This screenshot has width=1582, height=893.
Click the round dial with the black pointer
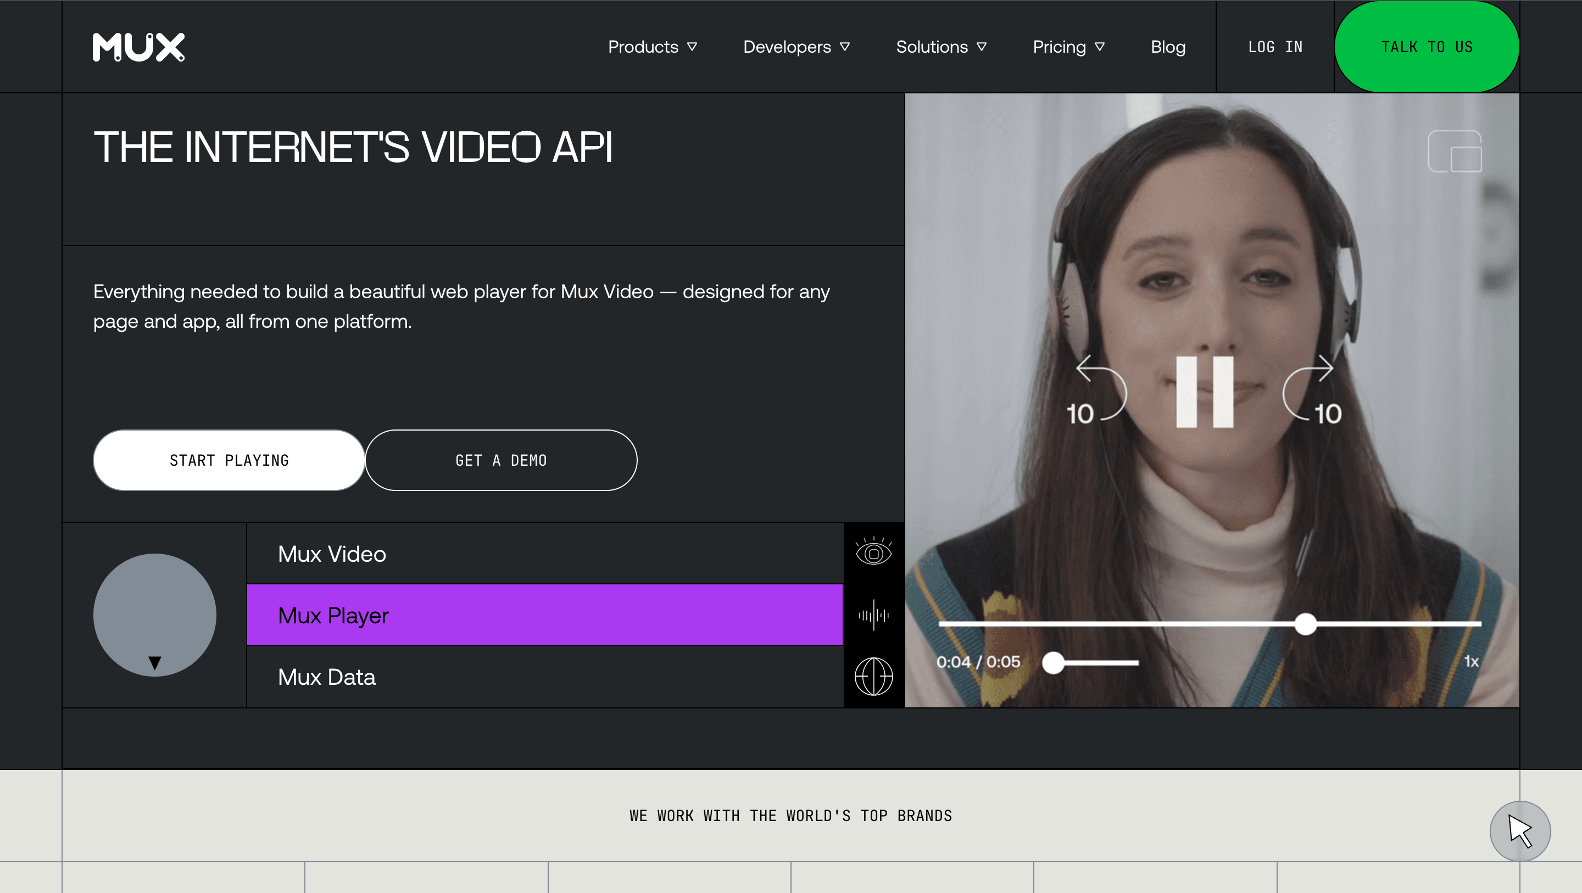[155, 615]
